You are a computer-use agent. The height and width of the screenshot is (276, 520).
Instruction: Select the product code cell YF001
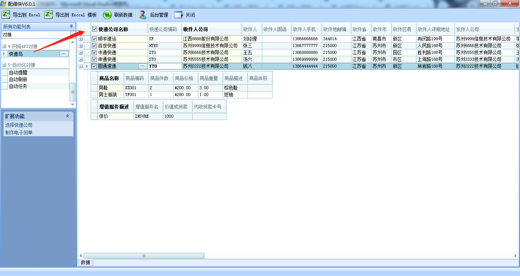[136, 95]
